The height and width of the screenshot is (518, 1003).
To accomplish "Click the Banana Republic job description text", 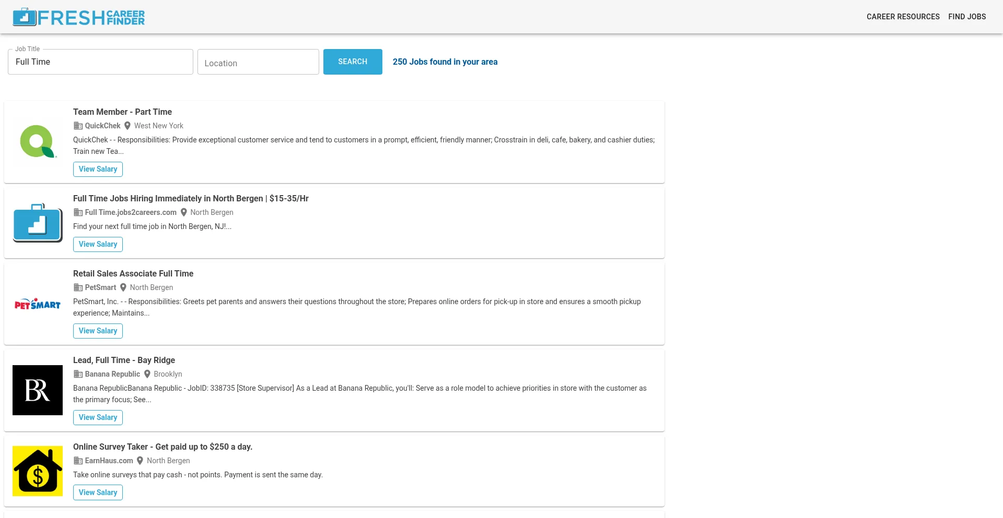I will click(360, 394).
